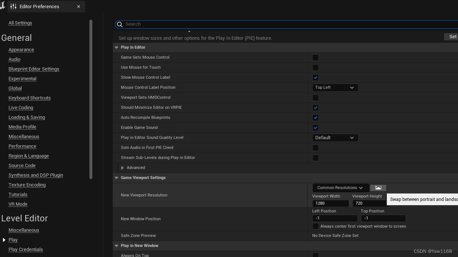Expand the Advanced section
This screenshot has height=257, width=458.
(122, 168)
